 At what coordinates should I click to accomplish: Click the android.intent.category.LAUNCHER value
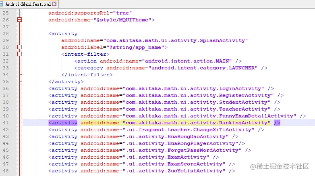pyautogui.click(x=203, y=68)
